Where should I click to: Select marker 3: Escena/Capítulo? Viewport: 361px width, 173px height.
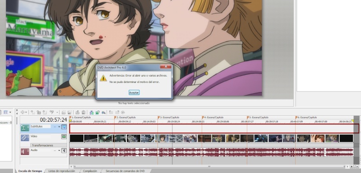coord(168,118)
